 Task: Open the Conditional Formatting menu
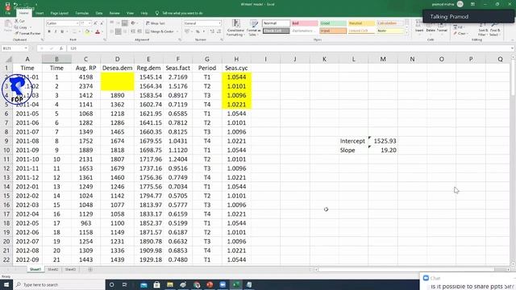click(x=235, y=27)
